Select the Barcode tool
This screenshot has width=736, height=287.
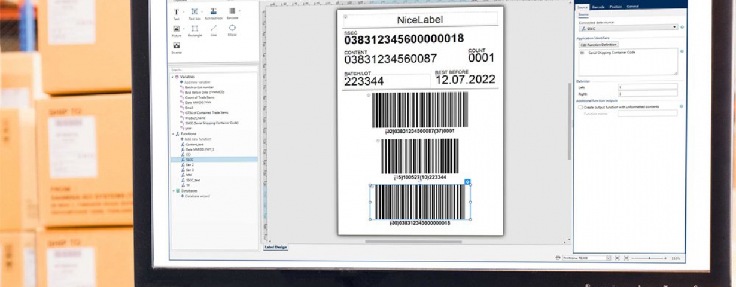tap(232, 14)
